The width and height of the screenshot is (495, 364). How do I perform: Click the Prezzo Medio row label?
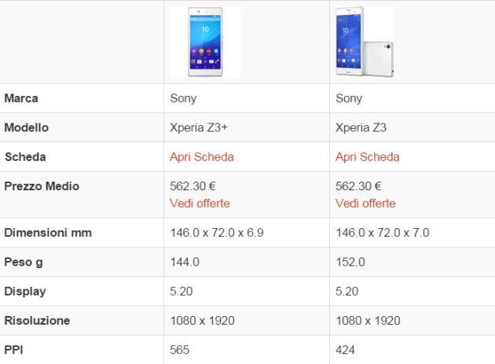(x=42, y=186)
